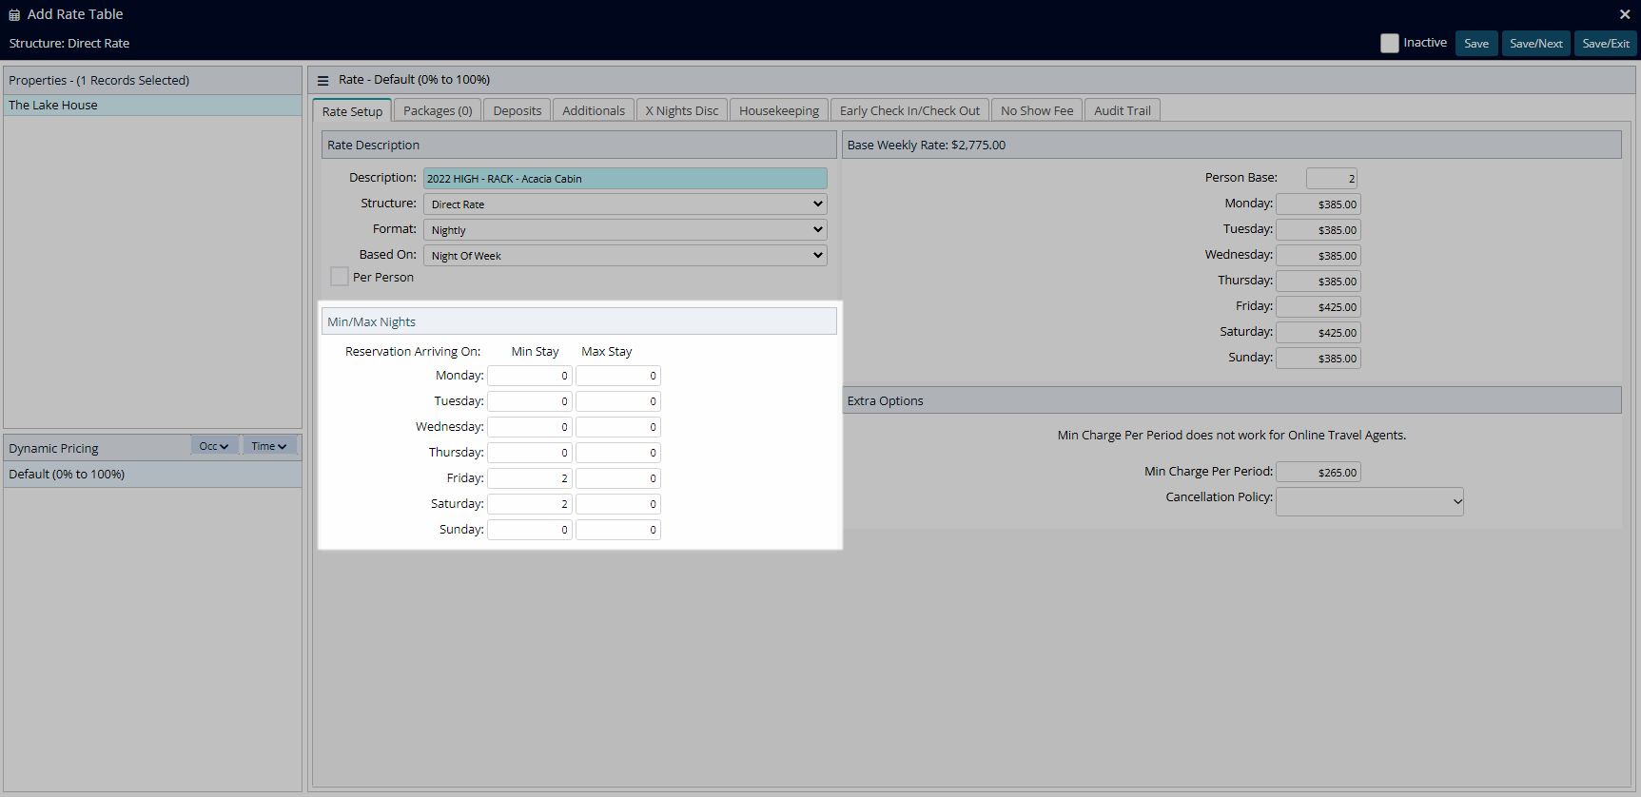
Task: Open the Deposits tab
Action: point(518,110)
